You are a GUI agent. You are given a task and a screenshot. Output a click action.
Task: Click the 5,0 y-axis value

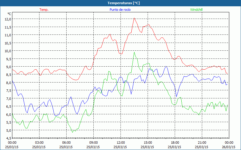[9, 130]
